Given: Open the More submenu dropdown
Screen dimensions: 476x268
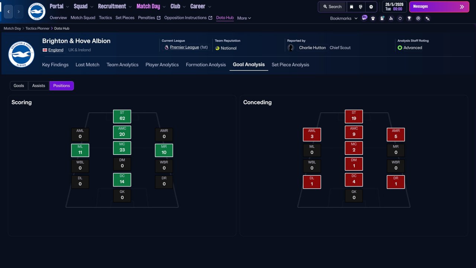Looking at the screenshot, I should pos(244,18).
